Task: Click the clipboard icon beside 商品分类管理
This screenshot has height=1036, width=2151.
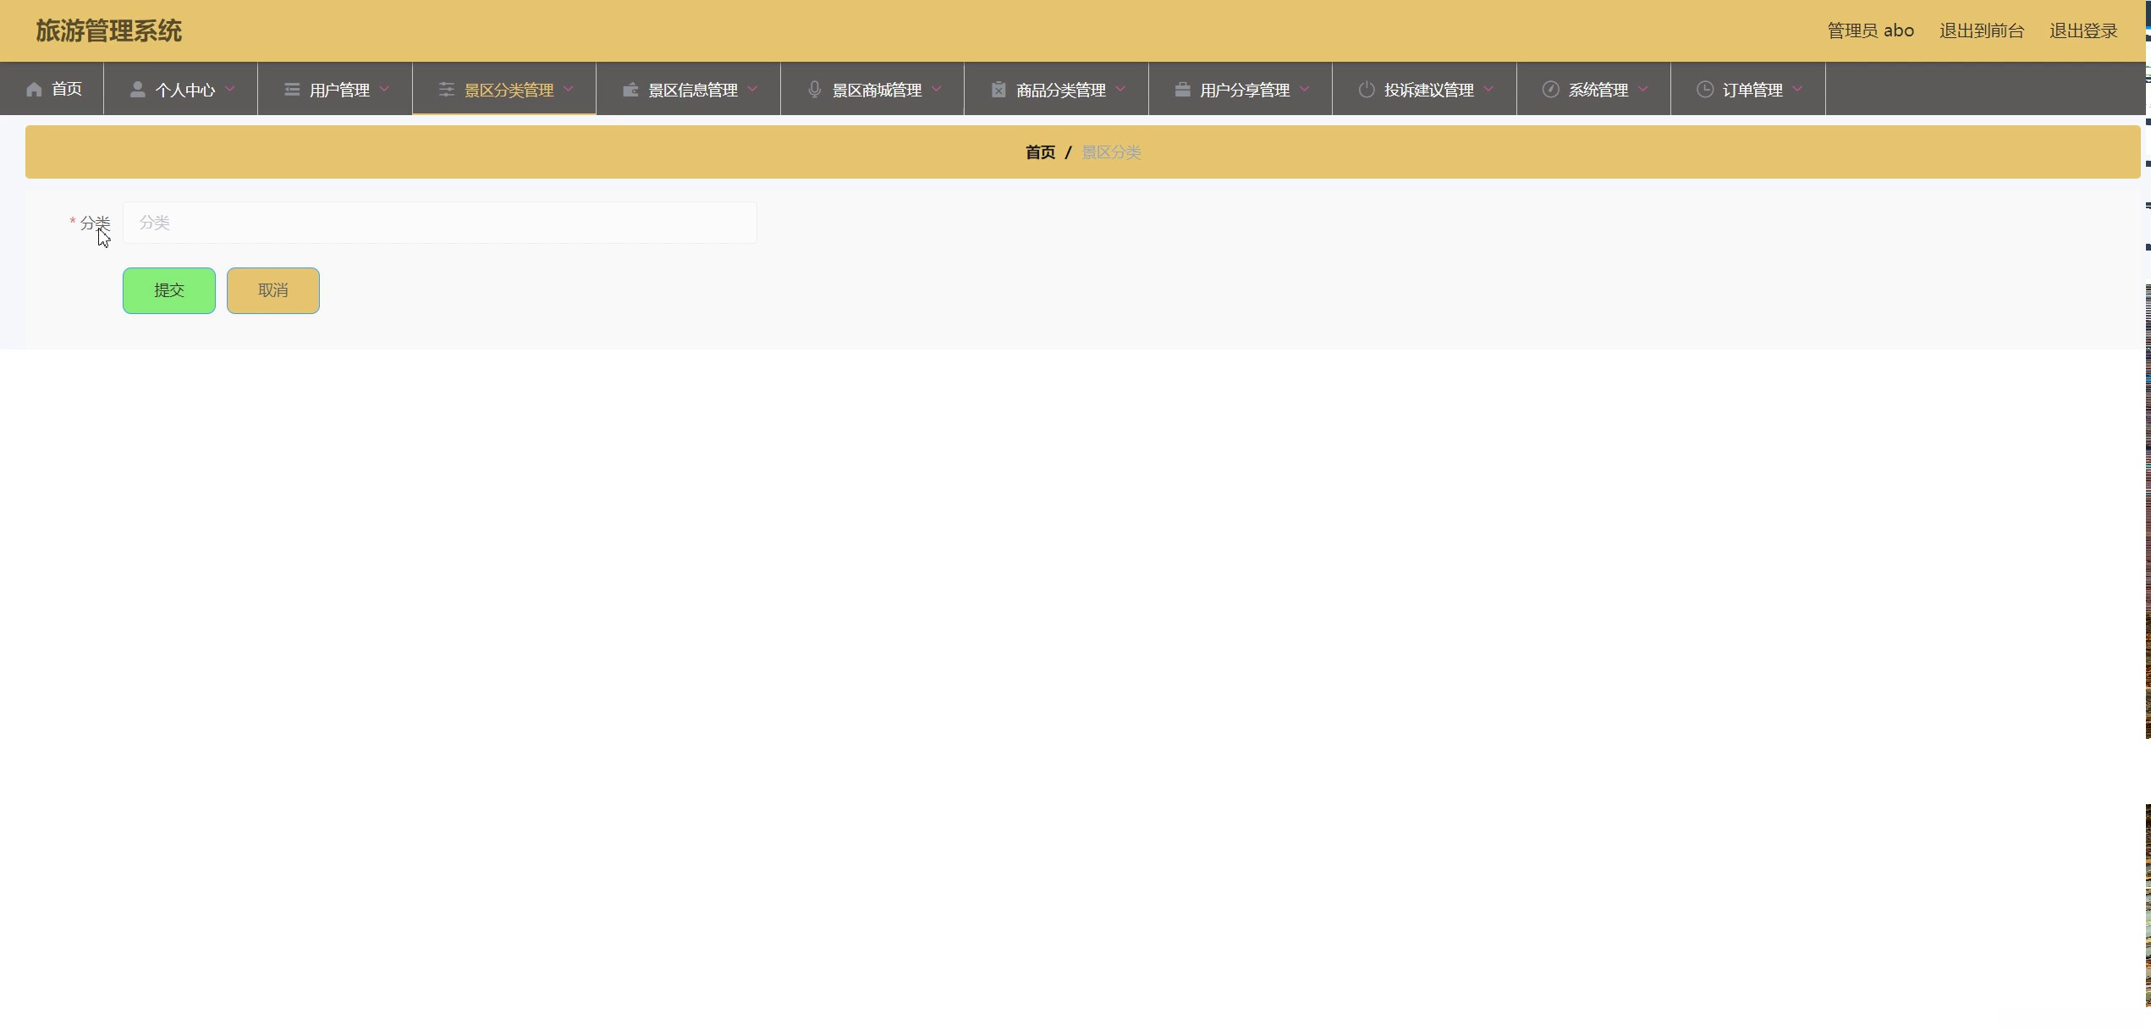Action: click(x=998, y=90)
